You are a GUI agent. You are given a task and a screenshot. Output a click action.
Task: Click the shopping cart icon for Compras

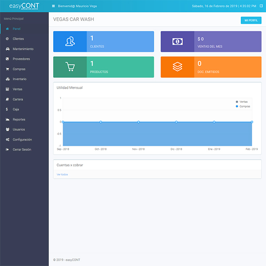click(x=8, y=69)
